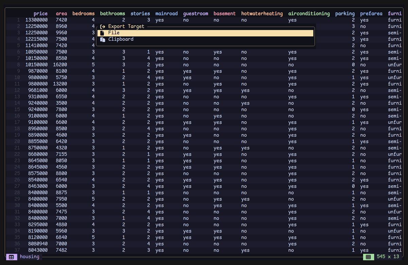This screenshot has width=408, height=265.
Task: Click the price cell 9870000
Action: pos(38,71)
